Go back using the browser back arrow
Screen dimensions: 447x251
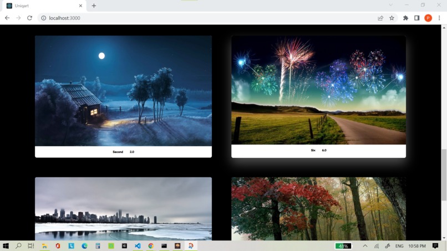pos(7,18)
